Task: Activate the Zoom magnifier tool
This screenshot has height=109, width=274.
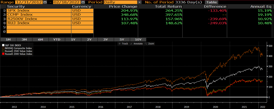Action: (x=150, y=44)
